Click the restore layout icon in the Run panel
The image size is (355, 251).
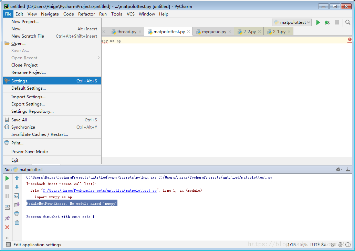pos(7,207)
